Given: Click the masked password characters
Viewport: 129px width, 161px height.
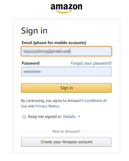Looking at the screenshot, I should tap(32, 72).
